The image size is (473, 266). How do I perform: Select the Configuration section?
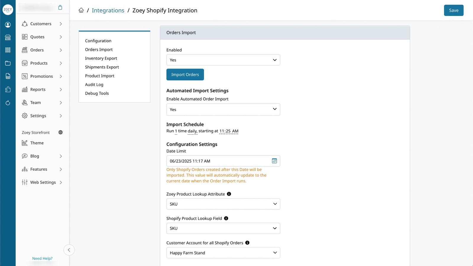pos(98,41)
